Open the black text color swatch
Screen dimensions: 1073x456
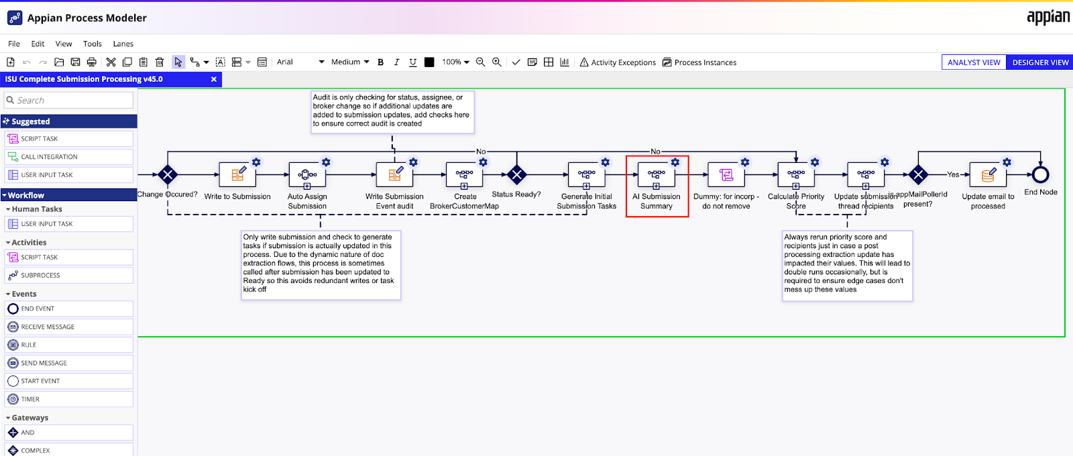coord(429,62)
